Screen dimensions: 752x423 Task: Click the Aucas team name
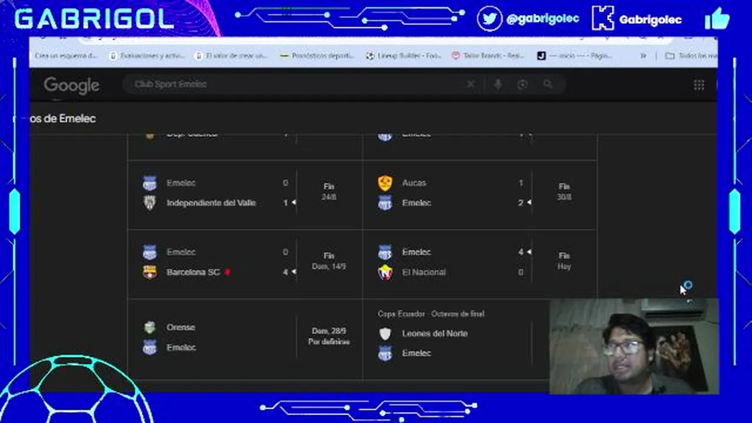pos(414,183)
